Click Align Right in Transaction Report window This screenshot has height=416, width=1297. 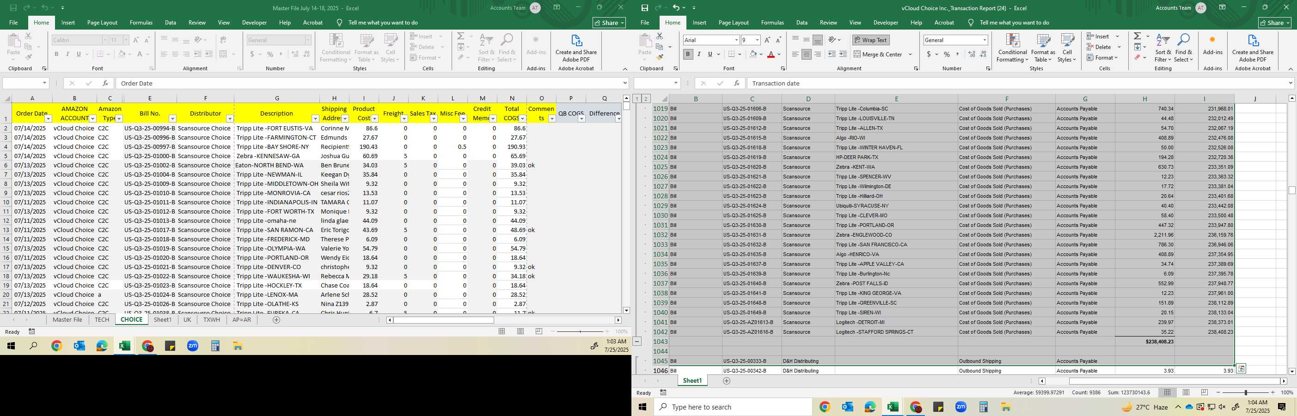click(x=818, y=55)
